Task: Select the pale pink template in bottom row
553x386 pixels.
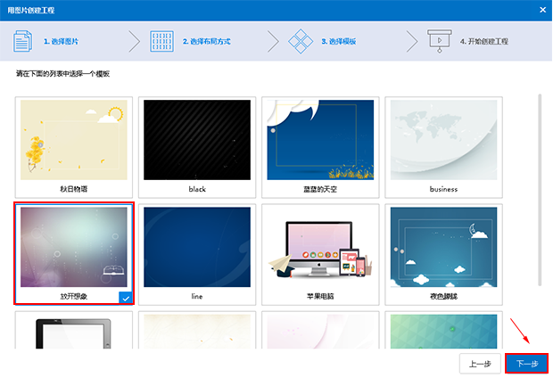Action: coord(320,332)
